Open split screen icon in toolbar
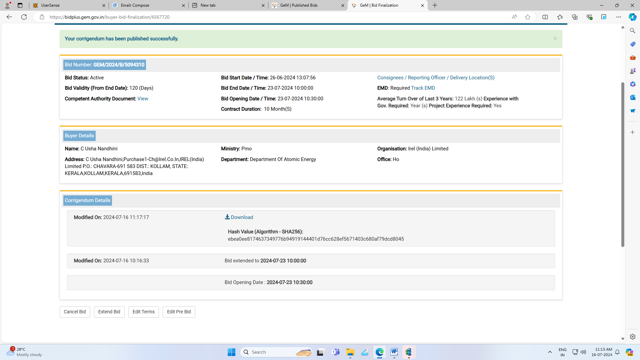This screenshot has height=360, width=640. pos(545,17)
